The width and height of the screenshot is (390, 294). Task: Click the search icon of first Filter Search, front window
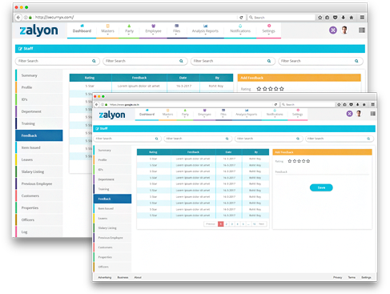pos(157,139)
